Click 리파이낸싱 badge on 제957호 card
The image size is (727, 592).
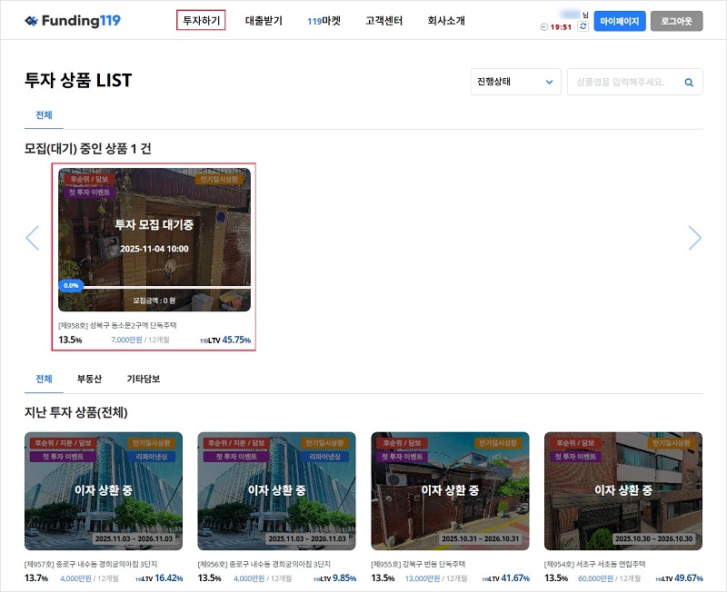click(x=152, y=457)
